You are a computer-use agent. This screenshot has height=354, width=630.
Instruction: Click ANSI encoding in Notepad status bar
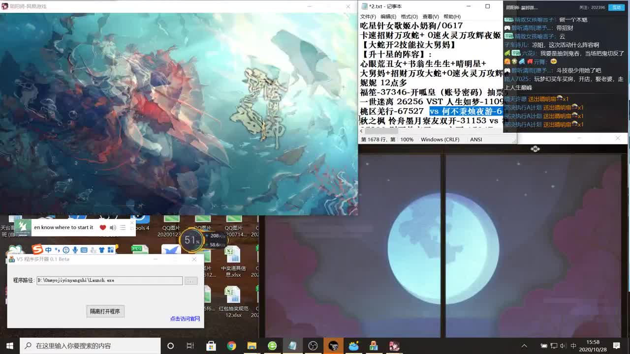point(476,140)
